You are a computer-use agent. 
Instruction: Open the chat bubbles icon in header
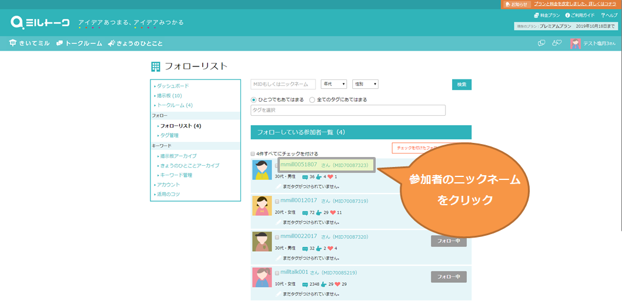[541, 44]
